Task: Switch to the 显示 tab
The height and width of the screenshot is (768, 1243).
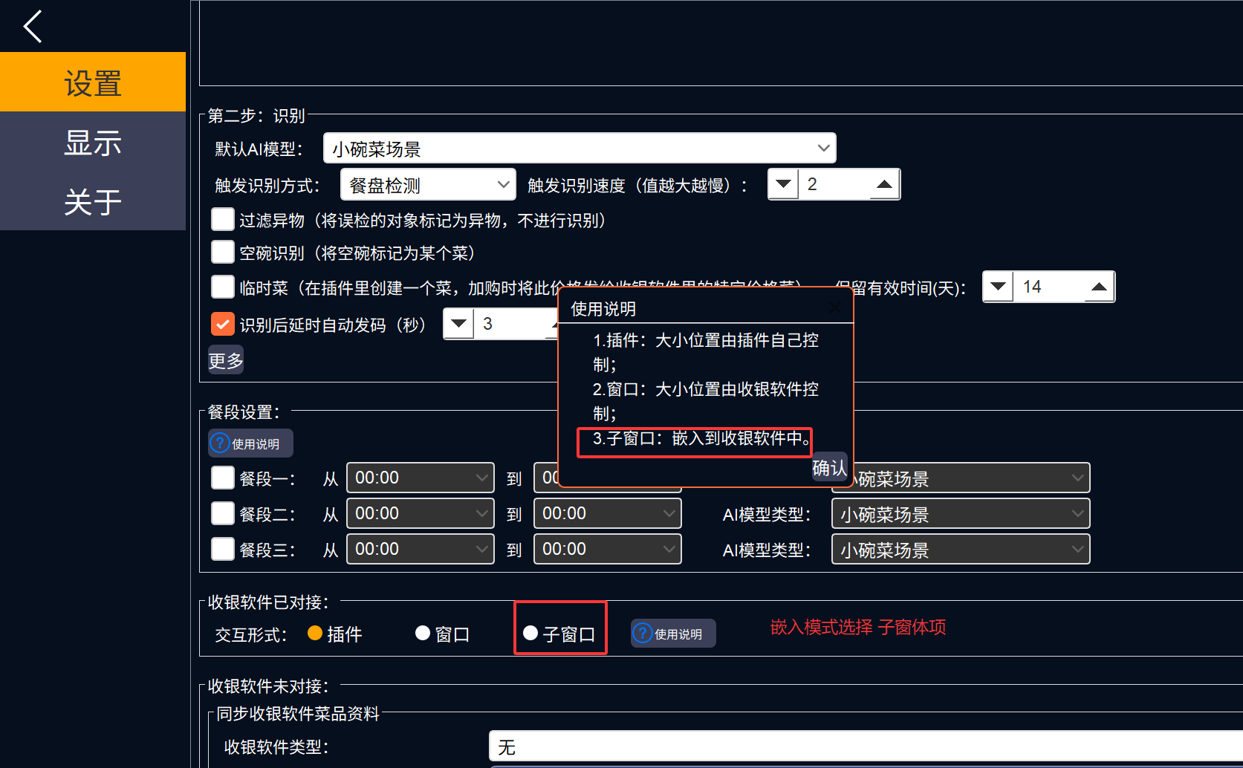Action: (x=93, y=143)
